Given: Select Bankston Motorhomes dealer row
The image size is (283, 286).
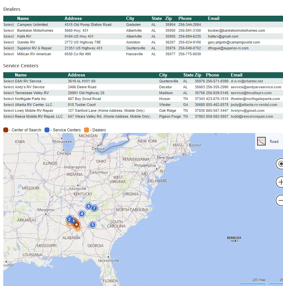Looking at the screenshot, I should [x=9, y=30].
